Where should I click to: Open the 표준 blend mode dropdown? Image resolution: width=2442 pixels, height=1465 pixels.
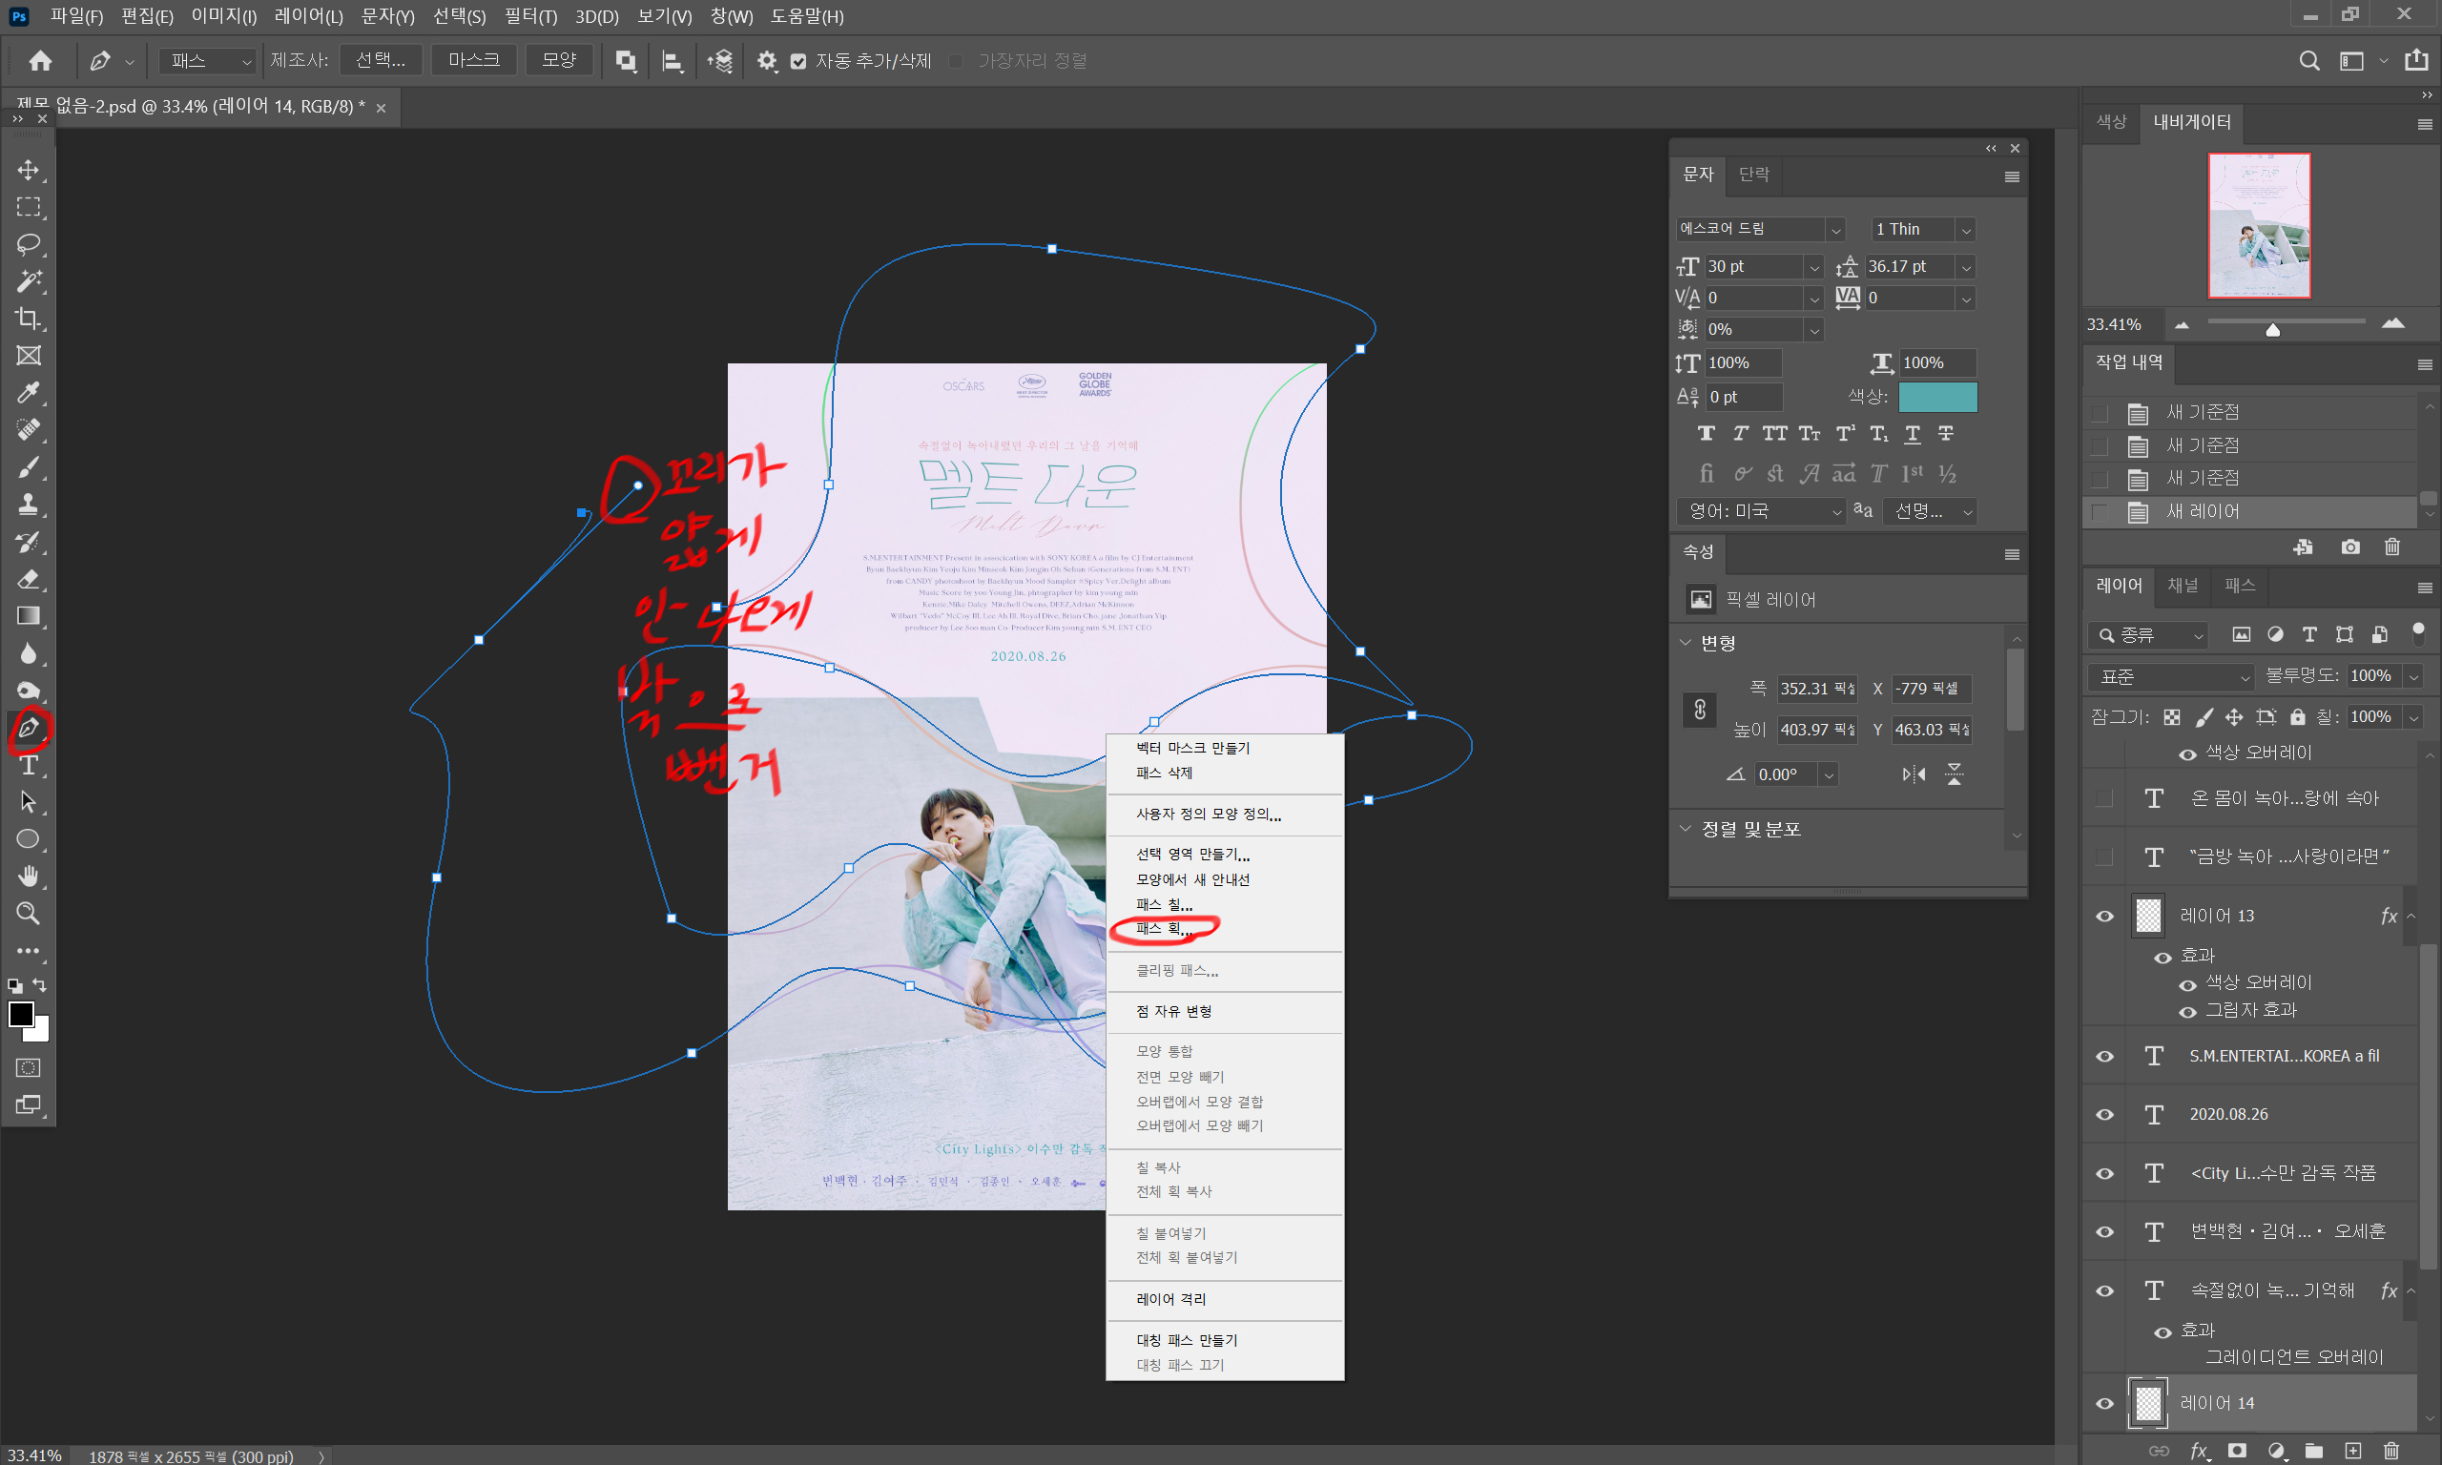point(2170,676)
